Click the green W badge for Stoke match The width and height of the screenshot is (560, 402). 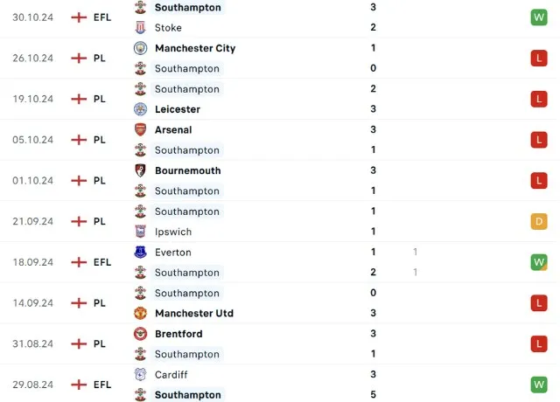[x=538, y=17]
